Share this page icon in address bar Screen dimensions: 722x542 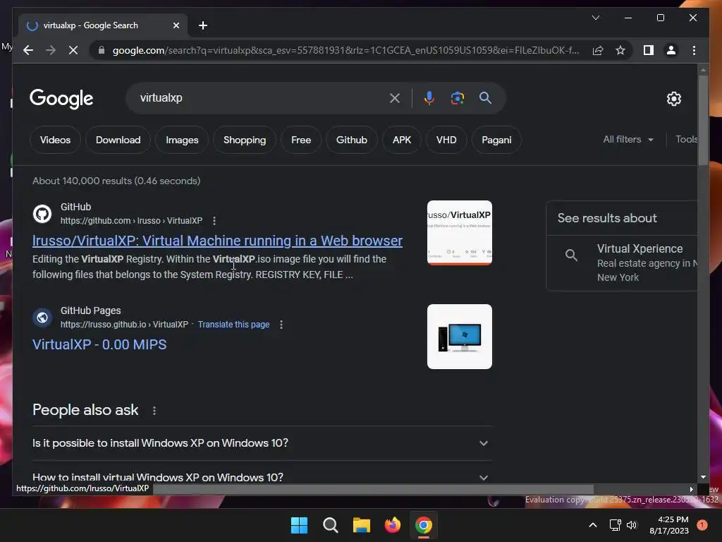(598, 50)
